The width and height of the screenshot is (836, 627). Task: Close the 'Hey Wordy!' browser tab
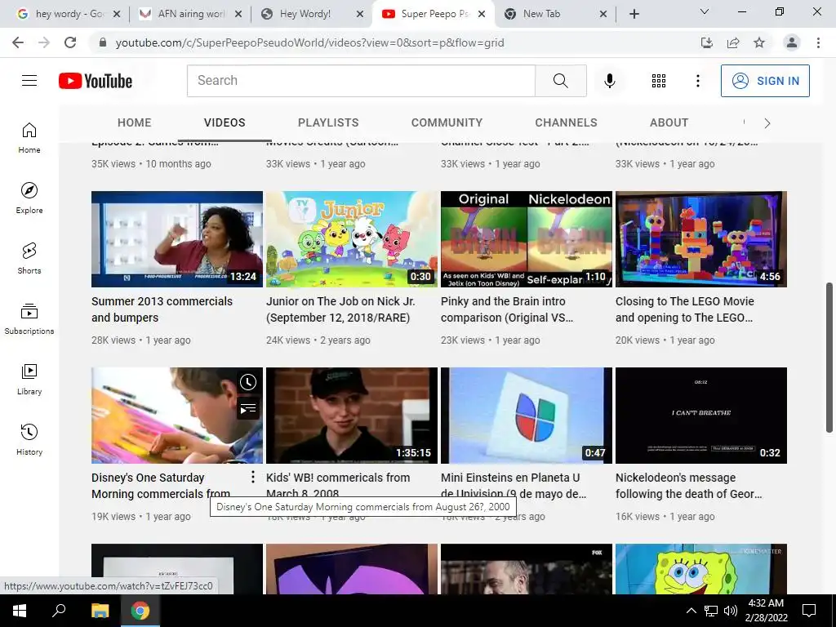click(x=360, y=14)
